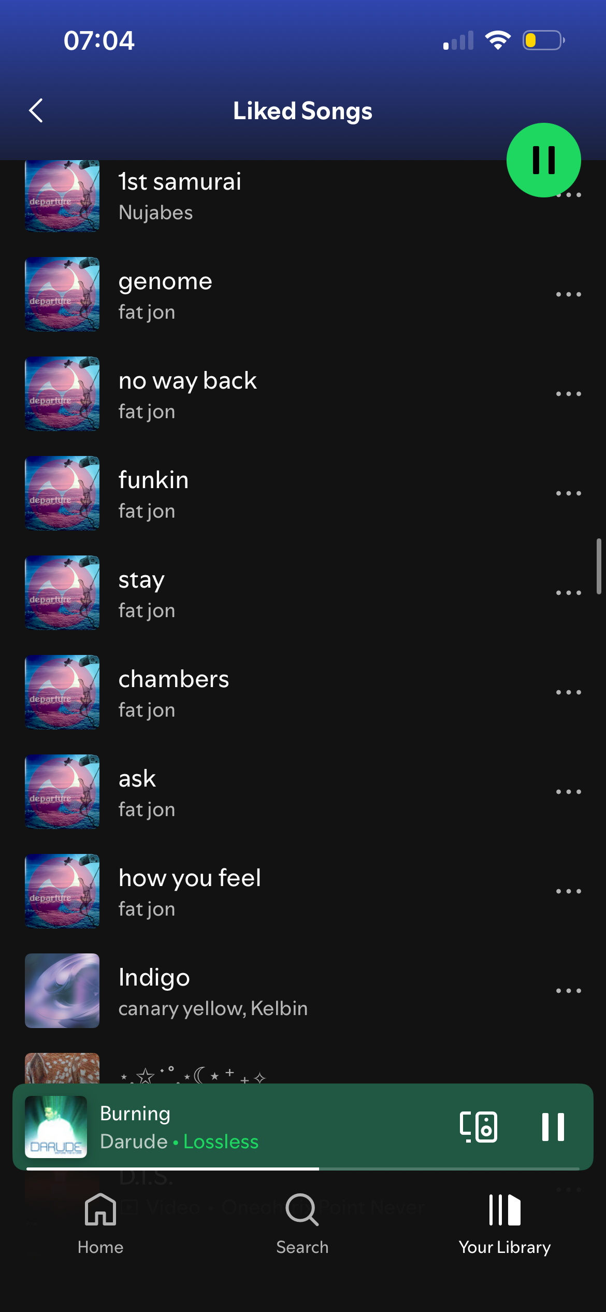Open the connect to device icon

click(479, 1126)
